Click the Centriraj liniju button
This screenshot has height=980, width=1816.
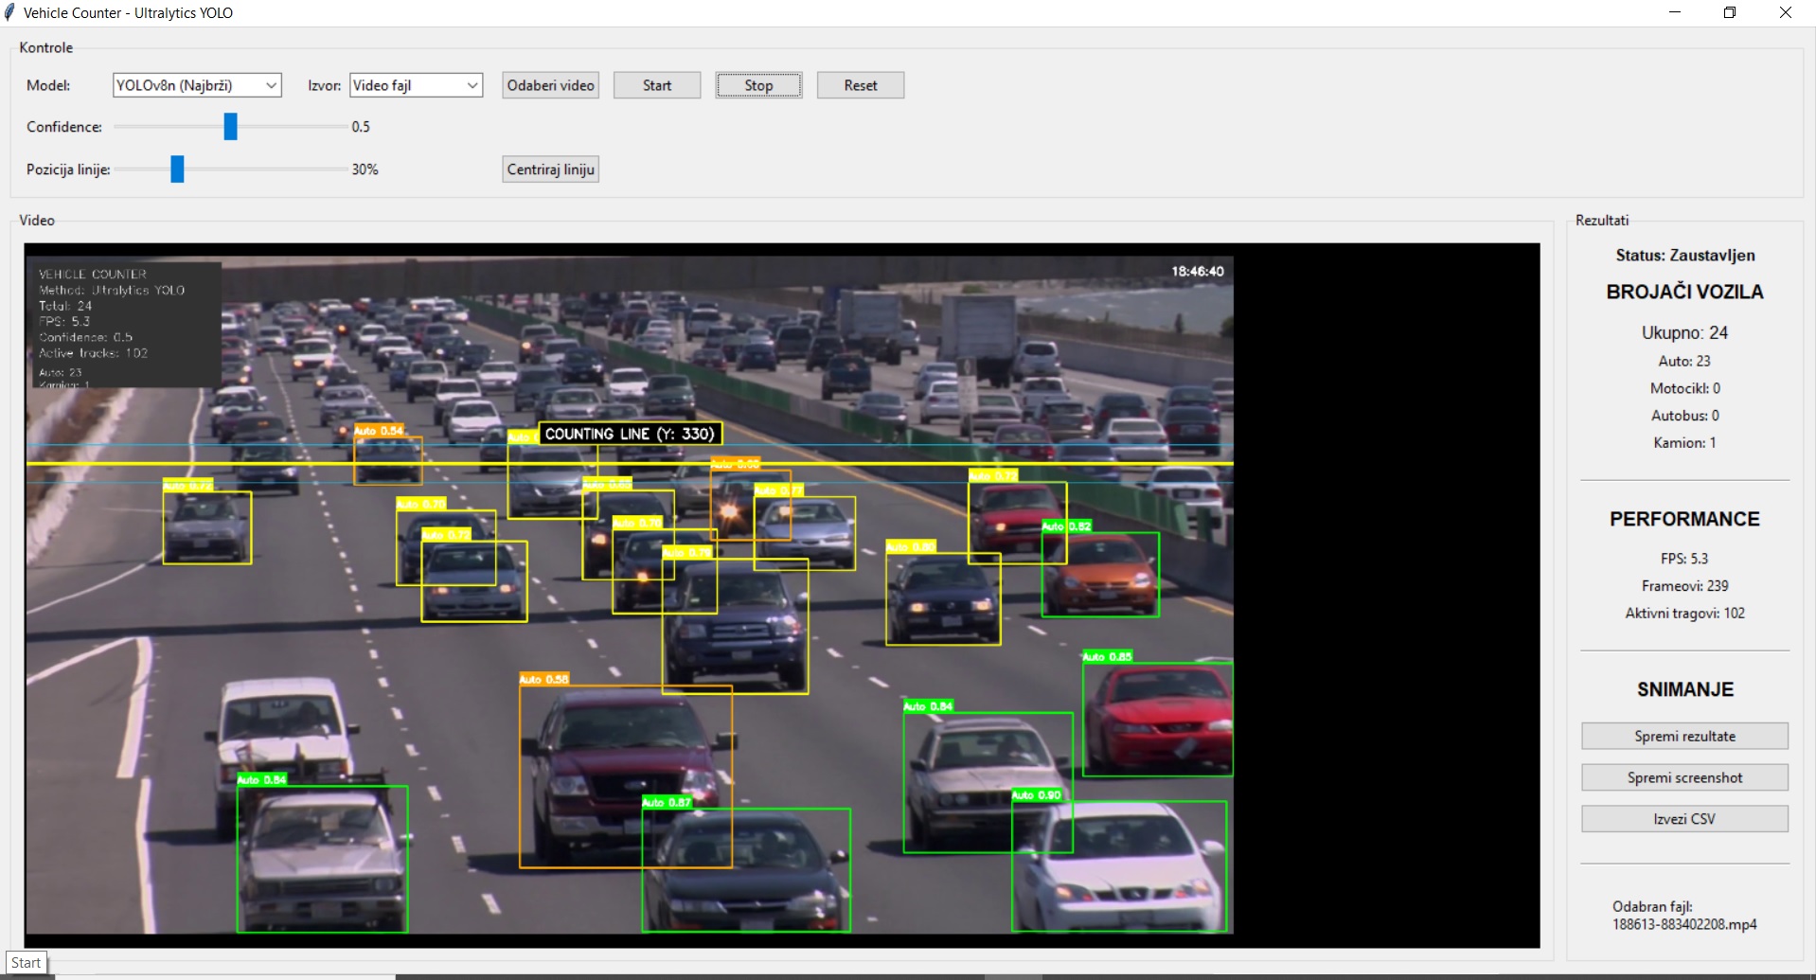[x=550, y=169]
